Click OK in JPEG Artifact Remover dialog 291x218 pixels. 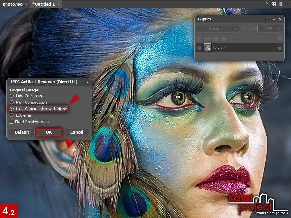coord(49,132)
